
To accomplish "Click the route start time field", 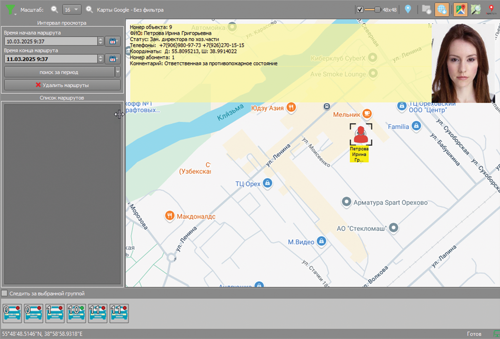I will tap(50, 41).
